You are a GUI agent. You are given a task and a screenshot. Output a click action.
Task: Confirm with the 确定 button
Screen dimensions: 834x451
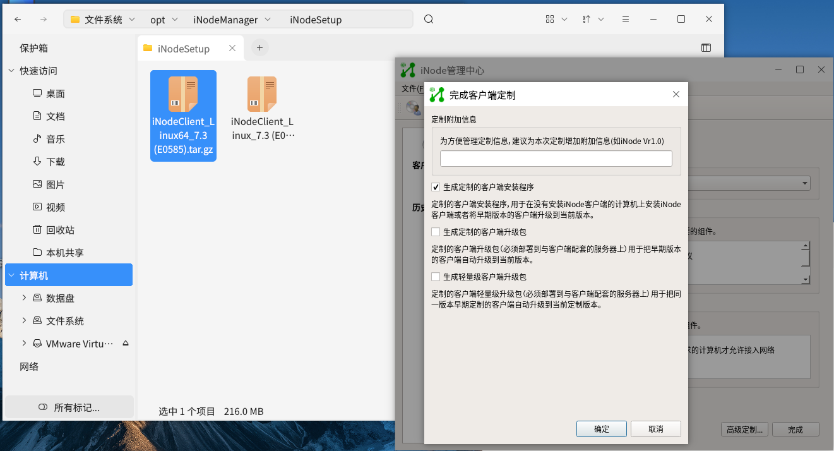click(602, 429)
